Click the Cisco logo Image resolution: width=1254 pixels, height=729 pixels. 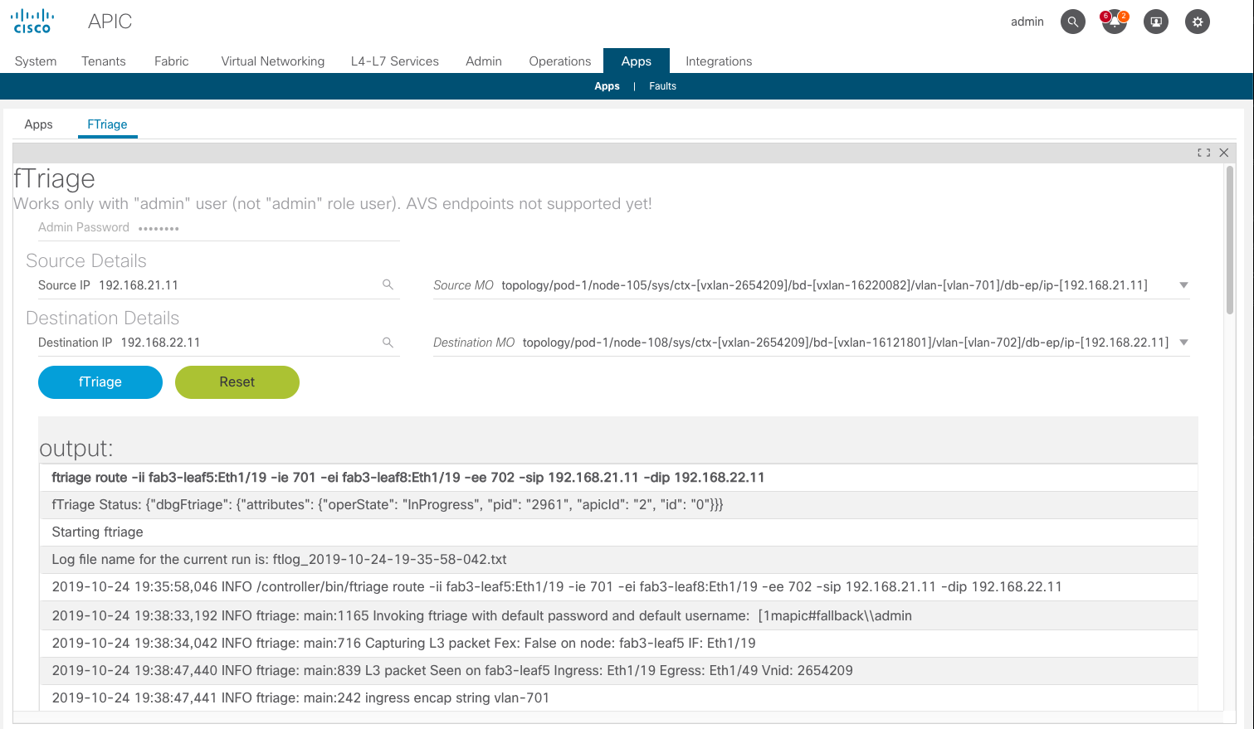32,22
